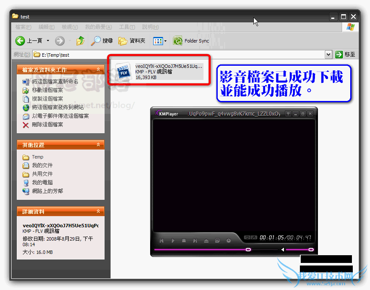Screen dimensions: 370x290
Task: Click the eject/open icon in KMPlayer controls
Action: coord(207,240)
